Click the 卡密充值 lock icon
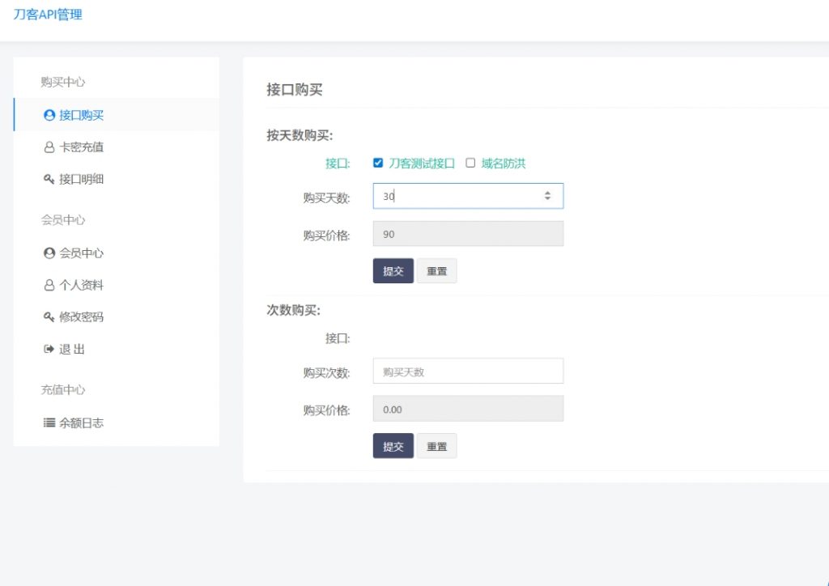The width and height of the screenshot is (829, 586). (x=49, y=147)
